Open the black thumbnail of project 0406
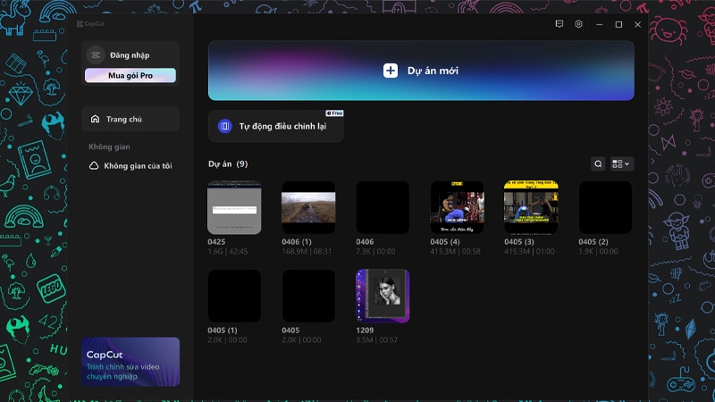 point(383,207)
